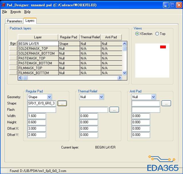This screenshot has height=174, width=183.
Task: Click the Regular Pad column header
Action: pyautogui.click(x=69, y=37)
